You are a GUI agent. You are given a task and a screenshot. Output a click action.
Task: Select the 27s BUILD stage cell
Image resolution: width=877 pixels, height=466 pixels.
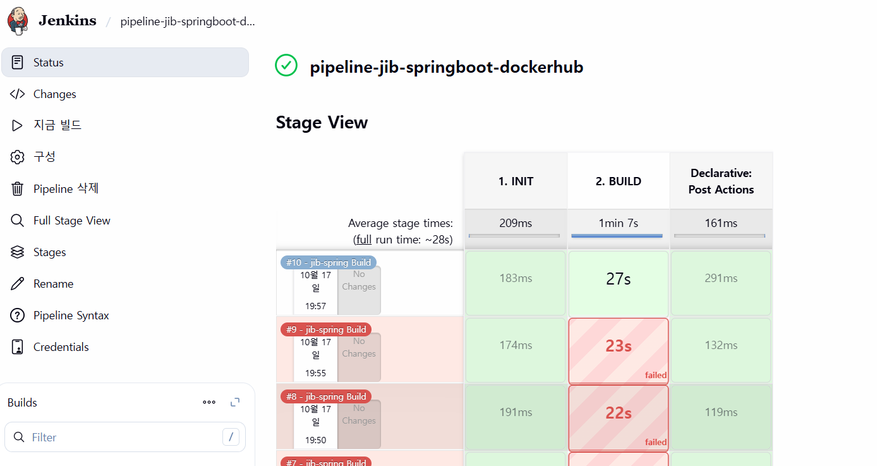(x=619, y=284)
